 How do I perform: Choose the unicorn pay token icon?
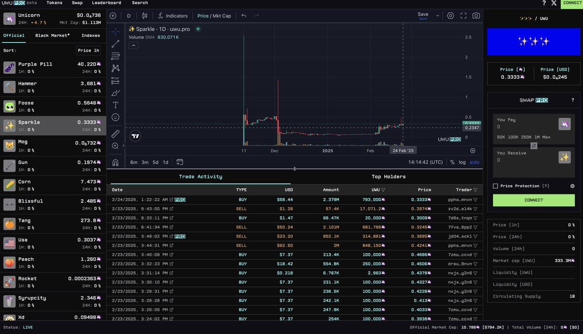(565, 124)
